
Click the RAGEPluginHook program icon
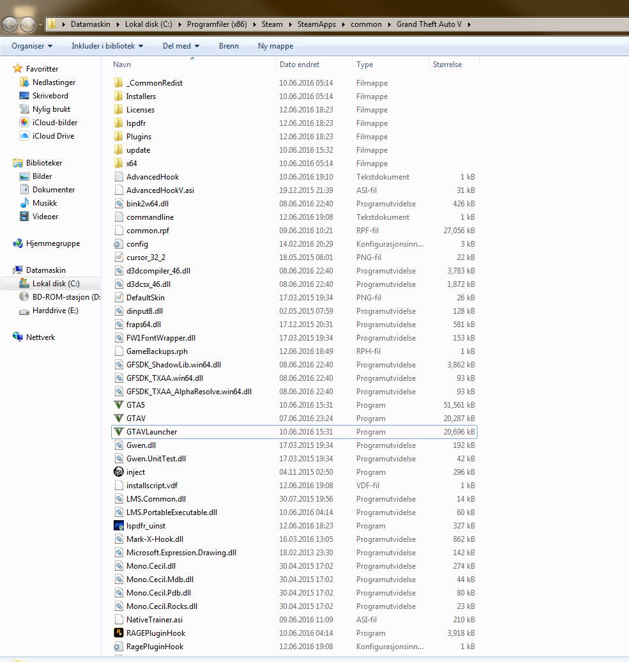click(x=119, y=633)
